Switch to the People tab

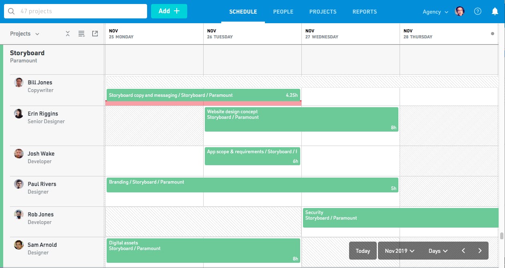(283, 12)
